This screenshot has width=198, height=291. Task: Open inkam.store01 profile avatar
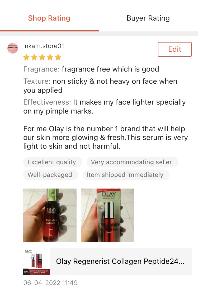click(13, 48)
